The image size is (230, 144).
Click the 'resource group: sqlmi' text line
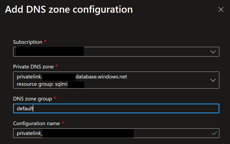(42, 83)
